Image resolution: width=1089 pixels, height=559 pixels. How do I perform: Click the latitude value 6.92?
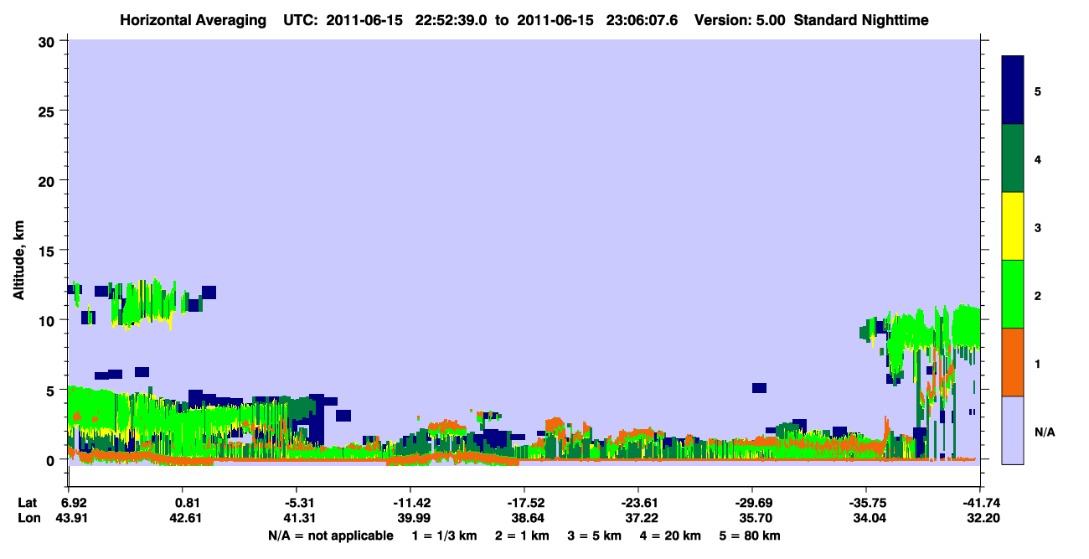75,503
